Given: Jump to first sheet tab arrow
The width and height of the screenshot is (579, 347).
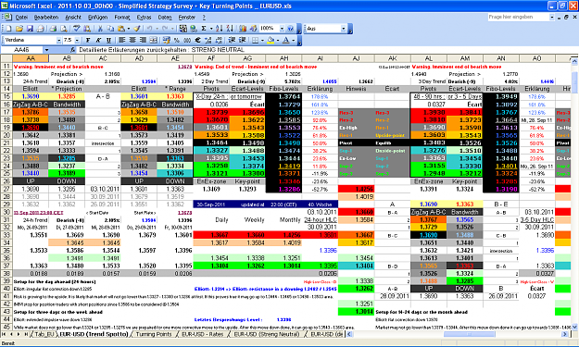Looking at the screenshot, I should pos(4,334).
